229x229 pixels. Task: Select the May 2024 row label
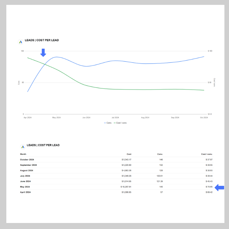(x=25, y=187)
